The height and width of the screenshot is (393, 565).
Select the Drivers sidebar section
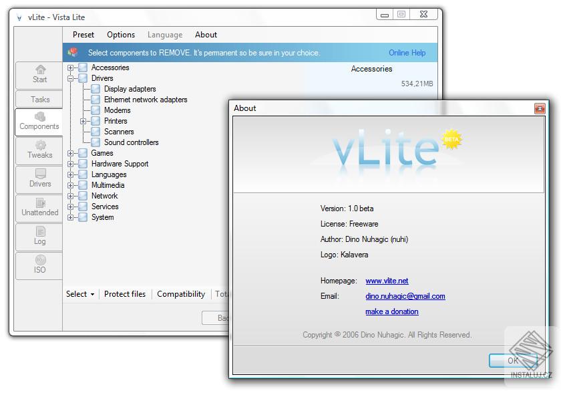click(x=39, y=179)
